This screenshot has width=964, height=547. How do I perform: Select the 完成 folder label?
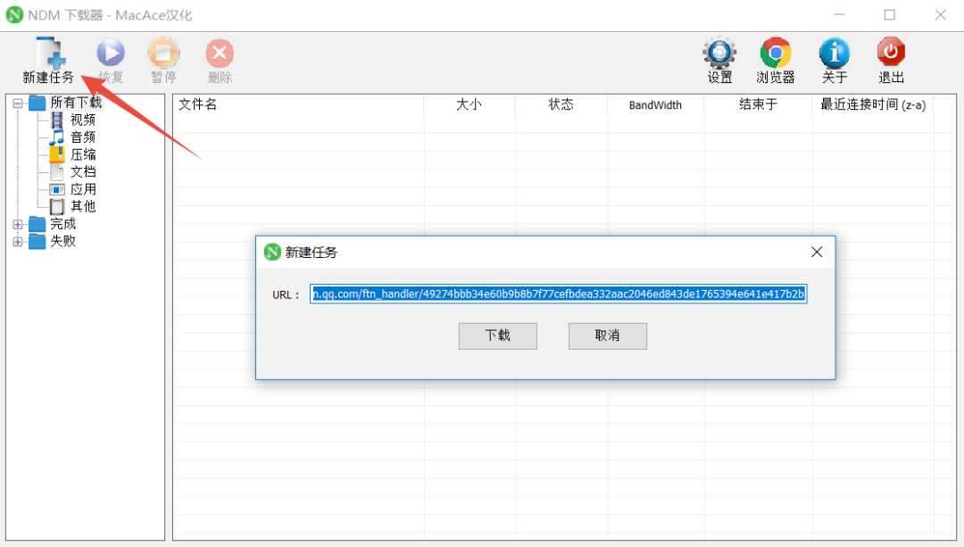point(62,224)
